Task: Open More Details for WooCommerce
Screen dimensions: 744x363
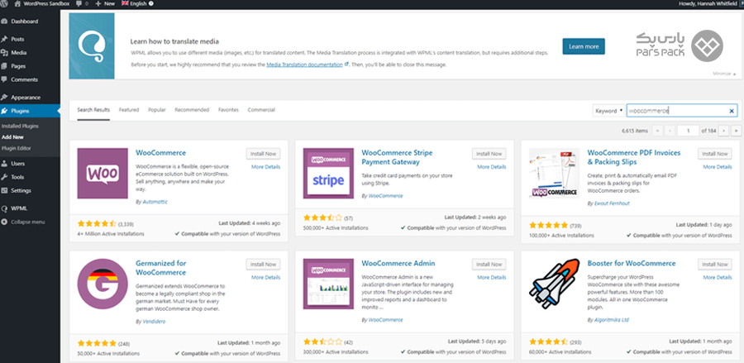Action: [x=265, y=167]
